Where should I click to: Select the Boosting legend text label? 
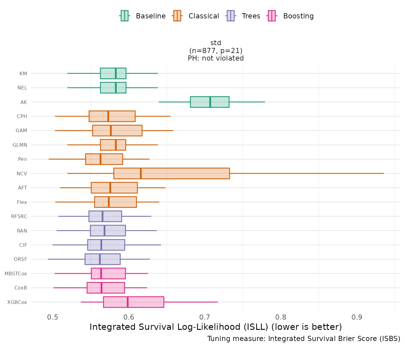(x=298, y=16)
